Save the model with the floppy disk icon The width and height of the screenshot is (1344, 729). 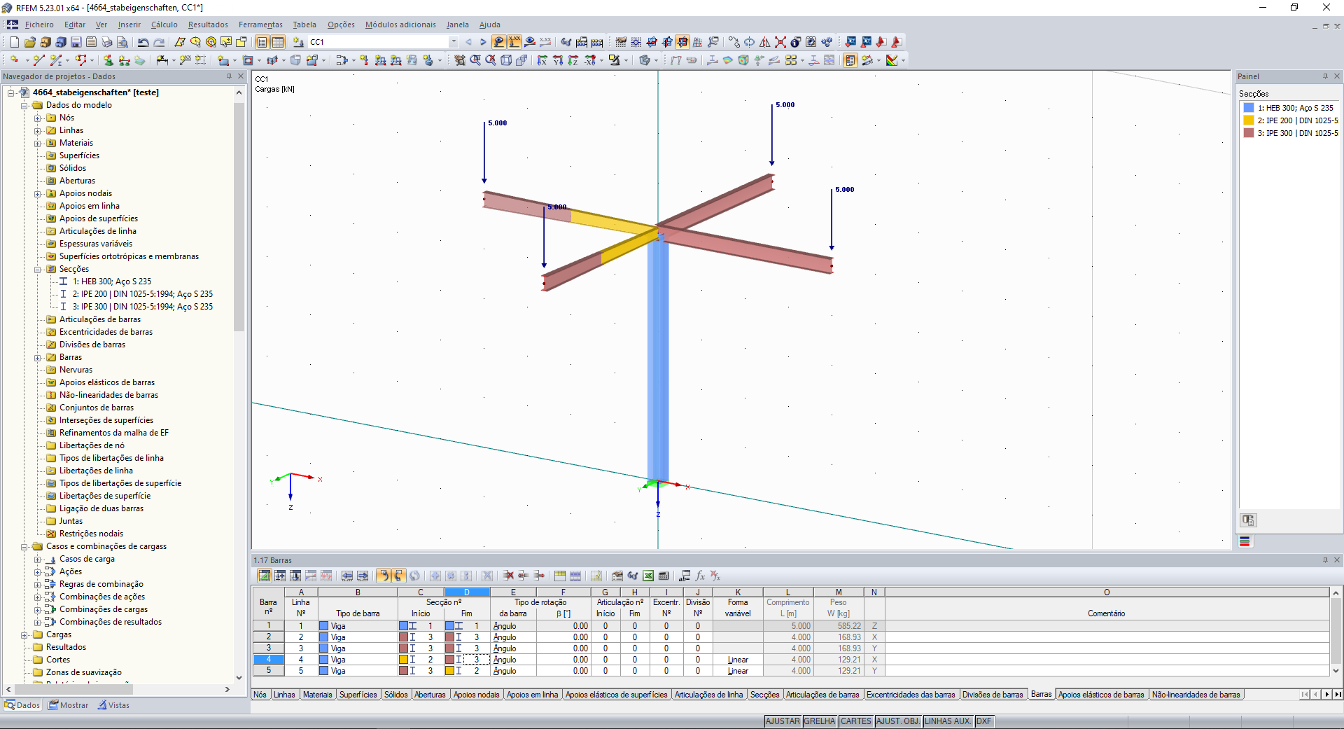pyautogui.click(x=76, y=42)
